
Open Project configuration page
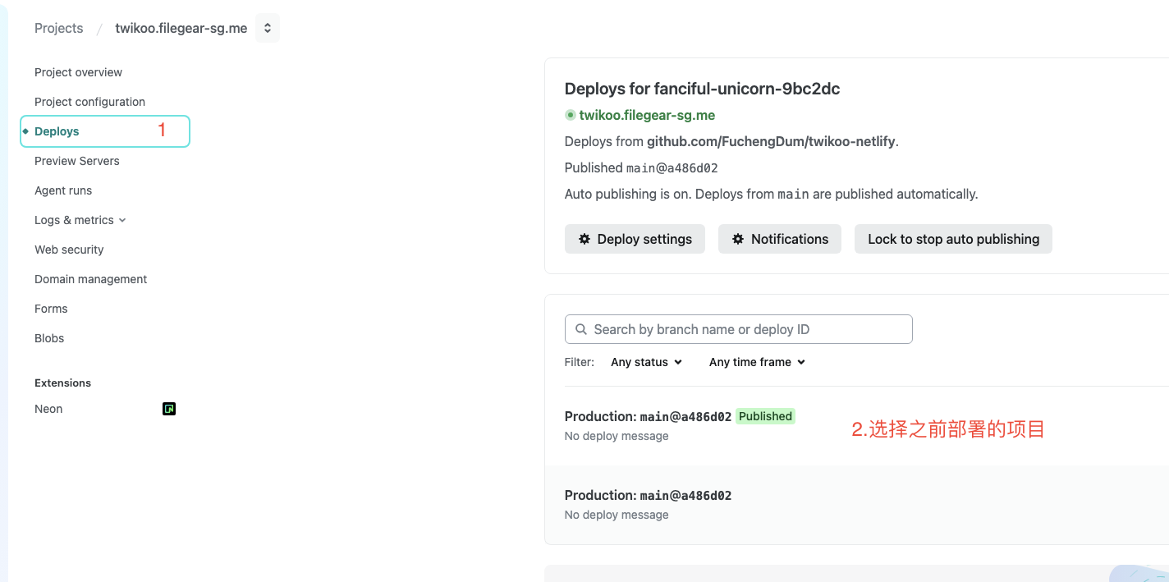89,102
